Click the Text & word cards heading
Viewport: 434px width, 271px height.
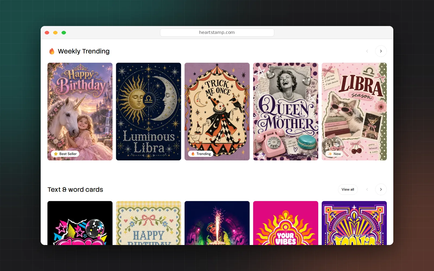[75, 189]
